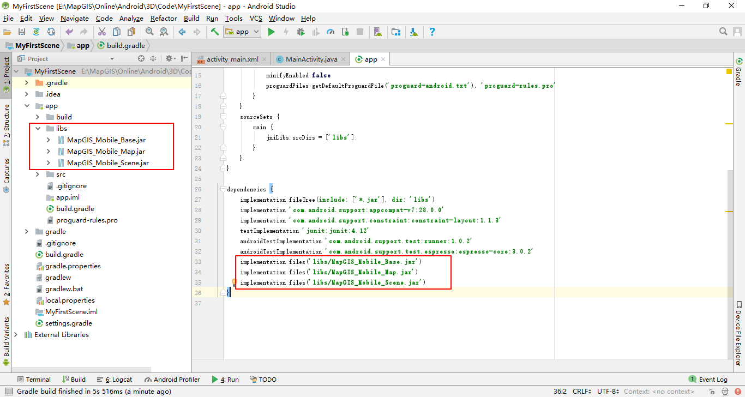Open the 6: Logcat tool window
Viewport: 745px width, 397px height.
[x=115, y=379]
